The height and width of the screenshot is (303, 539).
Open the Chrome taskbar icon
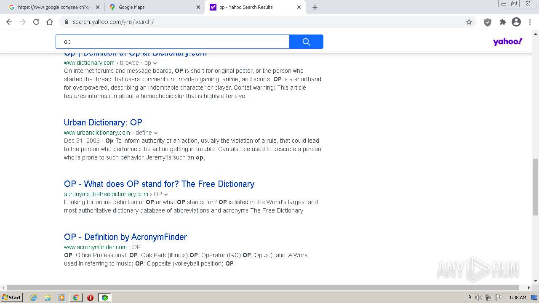[x=76, y=298]
